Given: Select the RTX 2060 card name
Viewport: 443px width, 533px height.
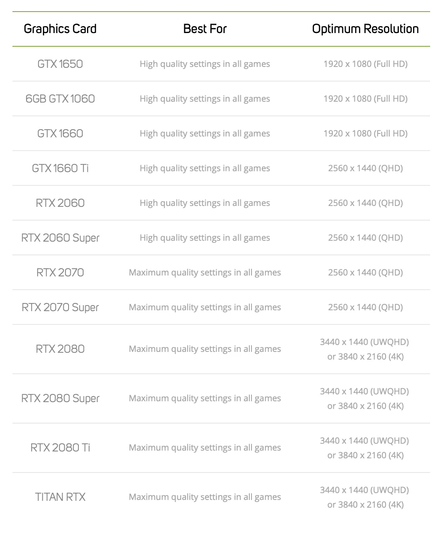Looking at the screenshot, I should (60, 203).
